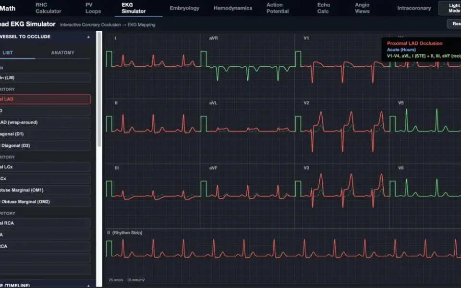Select the proximal RCA vessel
This screenshot has width=461, height=288.
(x=45, y=223)
